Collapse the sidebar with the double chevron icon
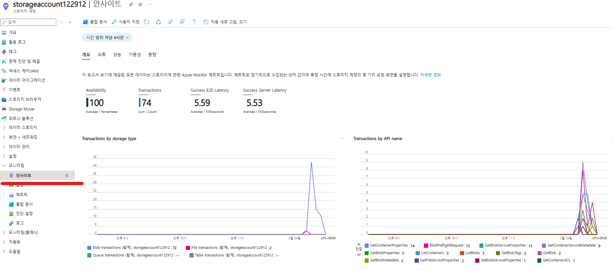This screenshot has height=271, width=613. [x=70, y=22]
